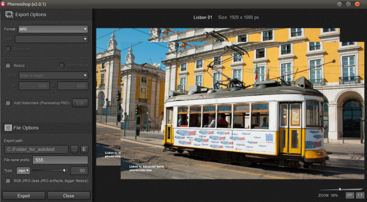Click the Export button
The image size is (367, 202).
click(x=23, y=196)
